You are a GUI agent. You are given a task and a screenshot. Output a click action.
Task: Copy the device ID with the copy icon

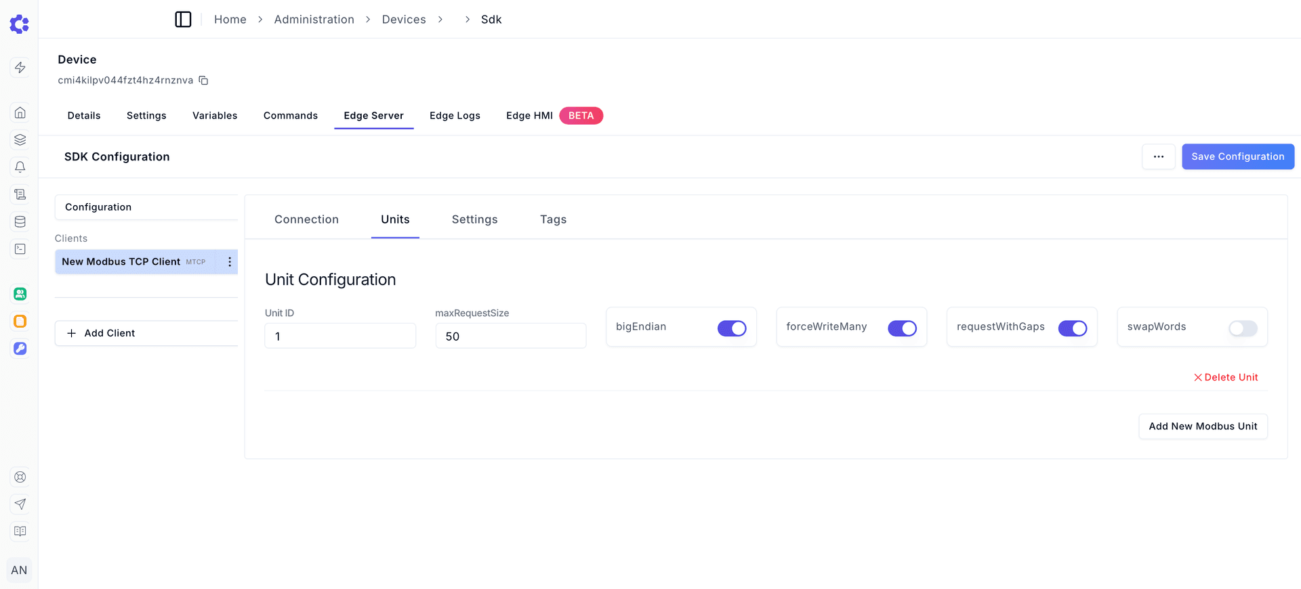(203, 81)
